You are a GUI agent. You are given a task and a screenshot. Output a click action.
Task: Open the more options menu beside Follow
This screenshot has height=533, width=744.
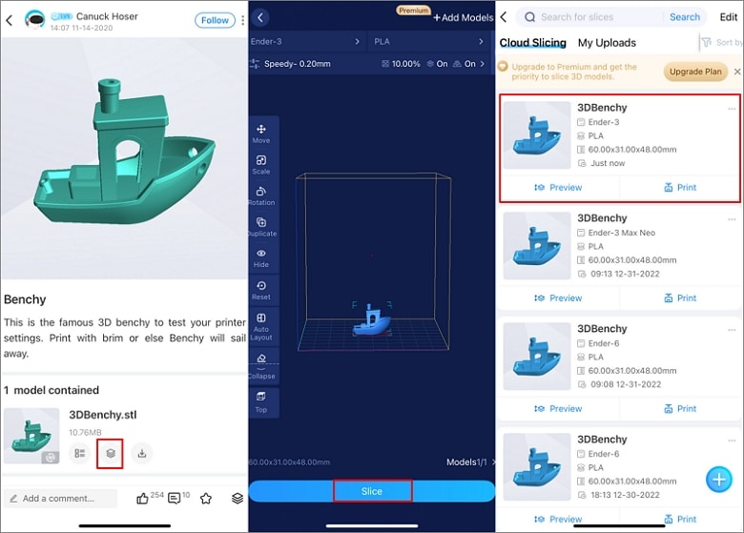243,20
